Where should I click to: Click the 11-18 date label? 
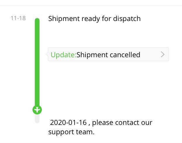click(18, 18)
